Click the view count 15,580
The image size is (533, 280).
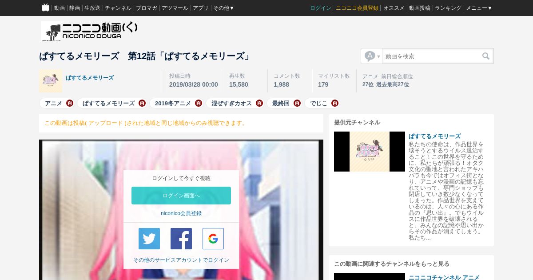click(x=239, y=84)
